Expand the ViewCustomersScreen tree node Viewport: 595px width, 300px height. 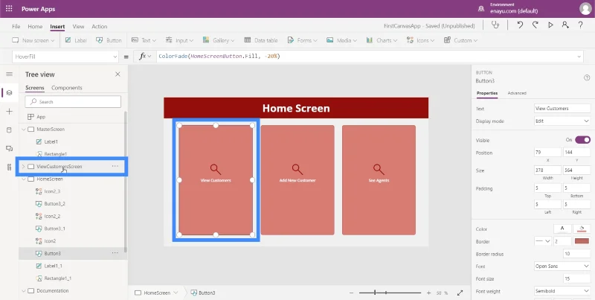(x=23, y=166)
